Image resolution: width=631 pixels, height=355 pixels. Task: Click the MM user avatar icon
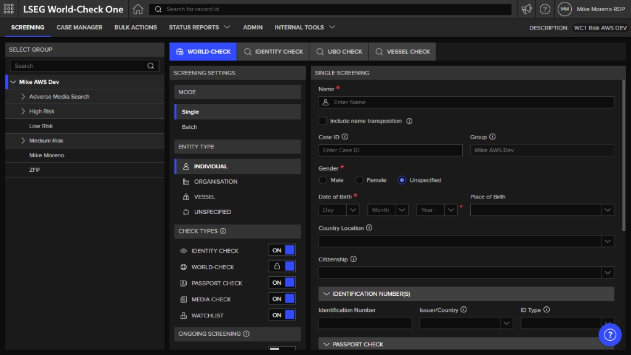pyautogui.click(x=564, y=9)
